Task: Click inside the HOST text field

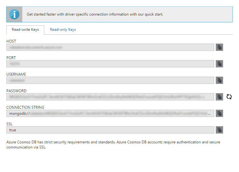Action: [x=110, y=47]
